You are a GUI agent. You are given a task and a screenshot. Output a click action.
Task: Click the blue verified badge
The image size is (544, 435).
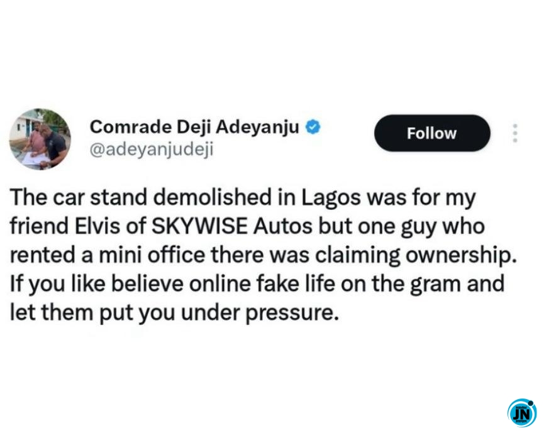click(x=313, y=127)
